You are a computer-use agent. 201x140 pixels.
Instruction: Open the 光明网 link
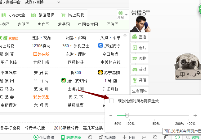23,24
